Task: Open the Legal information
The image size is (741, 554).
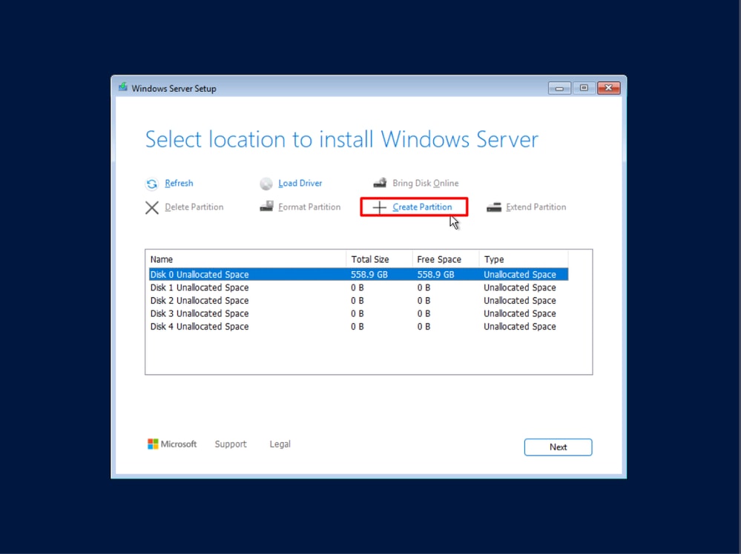Action: click(x=280, y=444)
